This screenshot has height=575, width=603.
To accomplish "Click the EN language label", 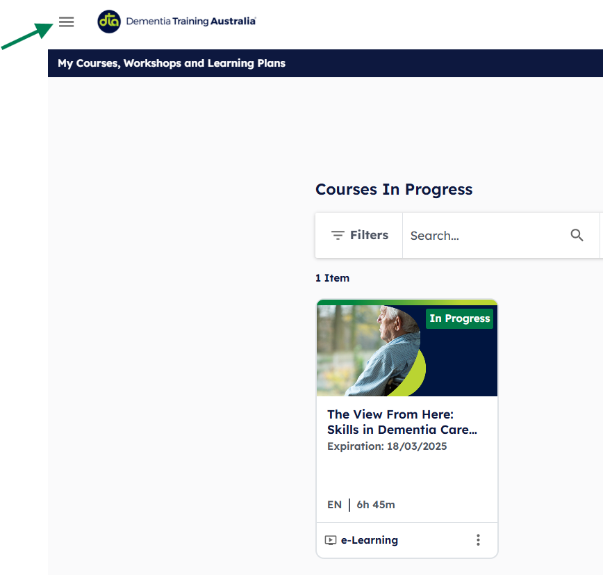I will coord(334,505).
